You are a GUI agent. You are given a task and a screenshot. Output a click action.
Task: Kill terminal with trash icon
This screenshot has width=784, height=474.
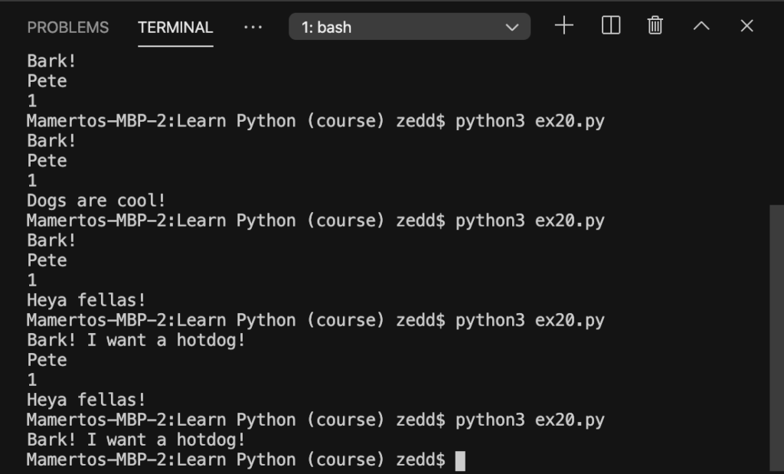(x=655, y=25)
